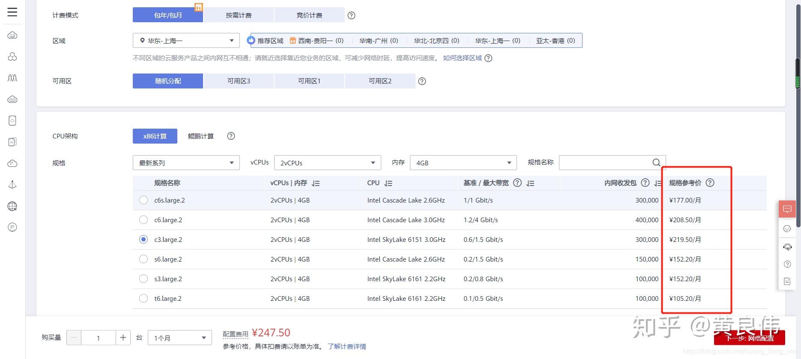This screenshot has height=359, width=801.
Task: Sort by vCPUs | 内存 column icon
Action: click(316, 183)
